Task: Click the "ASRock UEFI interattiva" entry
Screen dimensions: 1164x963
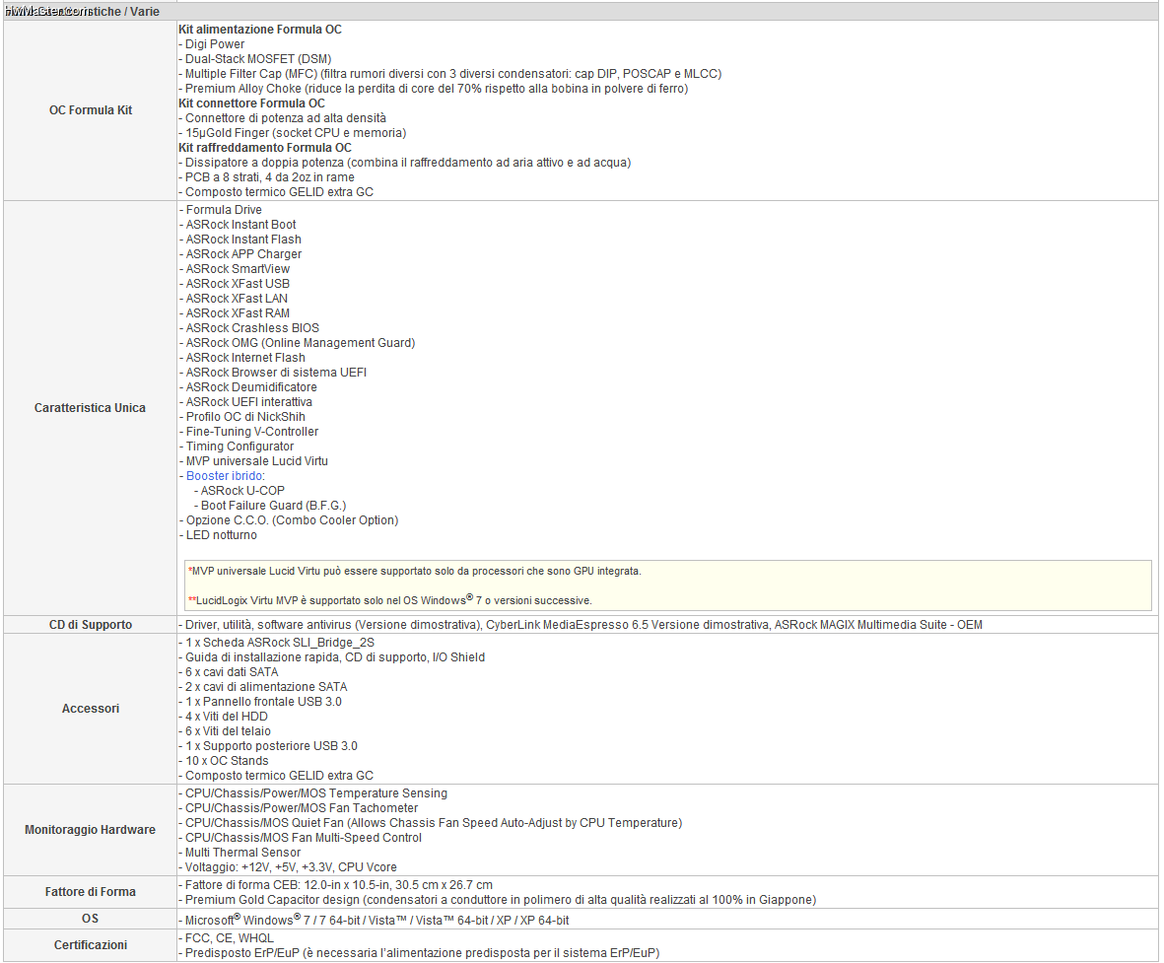Action: (x=245, y=403)
